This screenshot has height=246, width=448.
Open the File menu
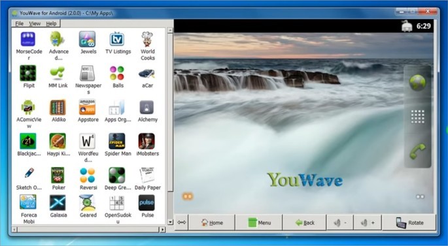point(19,23)
